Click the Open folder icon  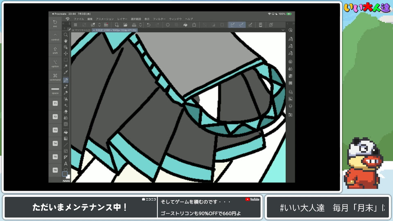(x=125, y=25)
